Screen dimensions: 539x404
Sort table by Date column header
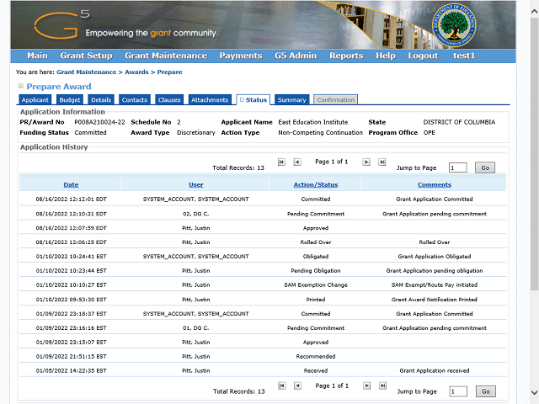point(71,184)
